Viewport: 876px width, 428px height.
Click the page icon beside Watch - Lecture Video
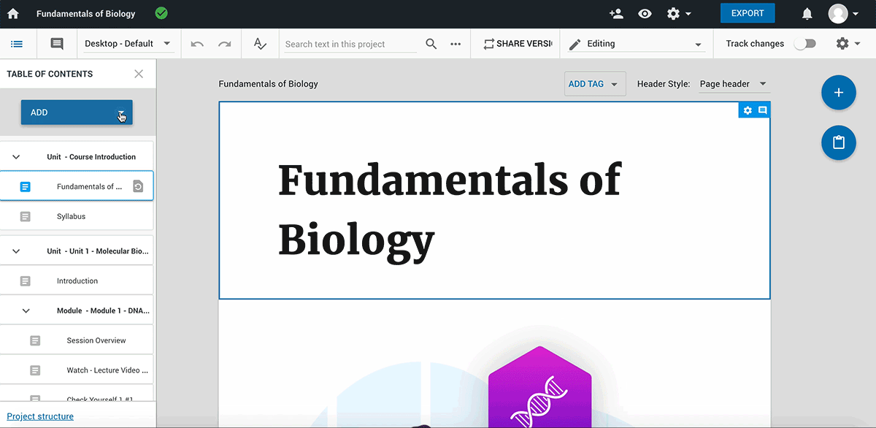pos(35,371)
